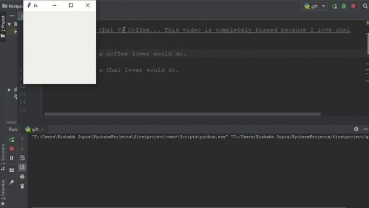Rerun gift from the top toolbar
Viewport: 369px width, 208px height.
pyautogui.click(x=334, y=6)
